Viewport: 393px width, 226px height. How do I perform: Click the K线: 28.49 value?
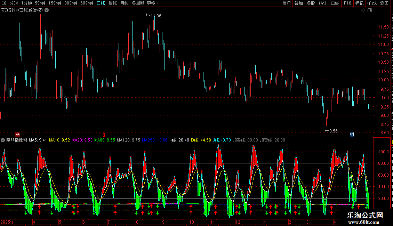tap(179, 140)
